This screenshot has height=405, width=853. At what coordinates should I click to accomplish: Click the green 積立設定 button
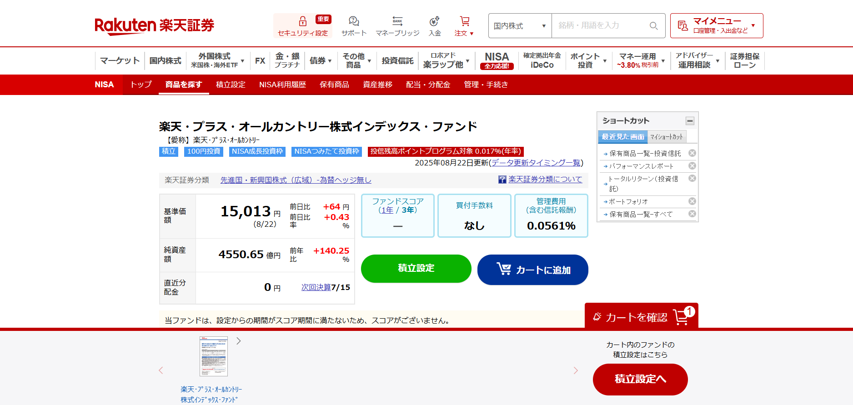pyautogui.click(x=416, y=269)
